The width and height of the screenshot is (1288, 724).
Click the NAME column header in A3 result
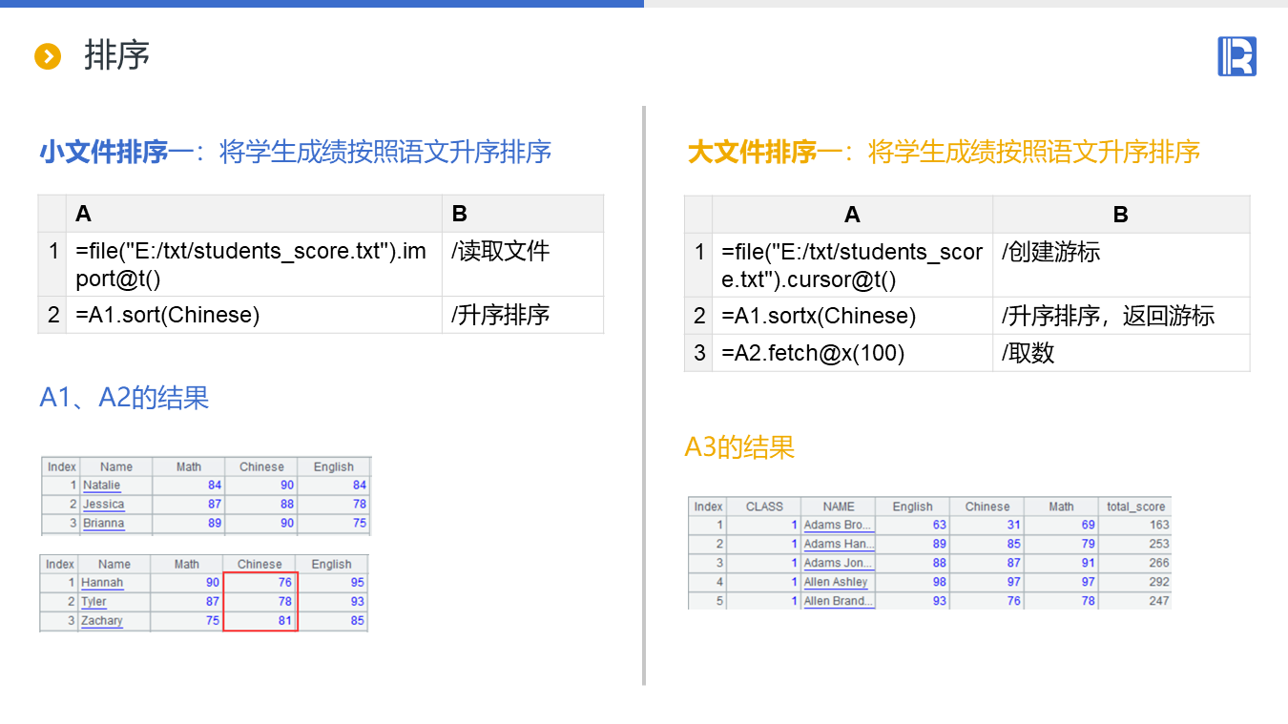point(839,507)
